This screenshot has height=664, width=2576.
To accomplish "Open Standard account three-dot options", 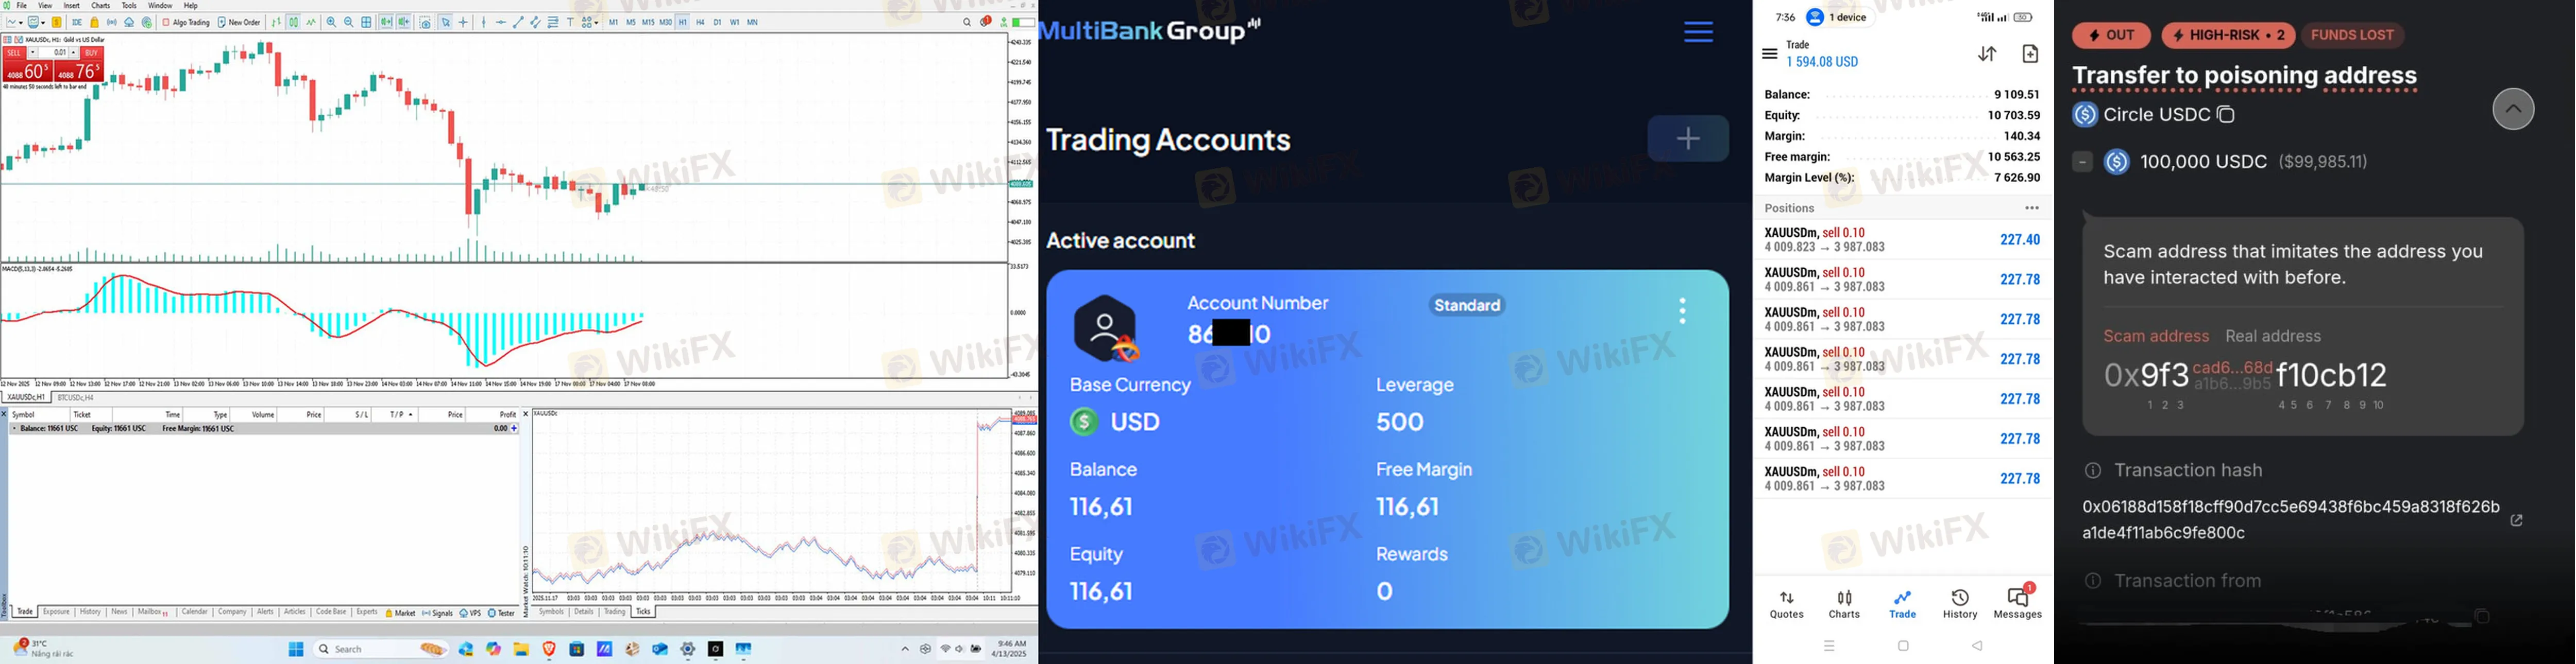I will pyautogui.click(x=1682, y=310).
